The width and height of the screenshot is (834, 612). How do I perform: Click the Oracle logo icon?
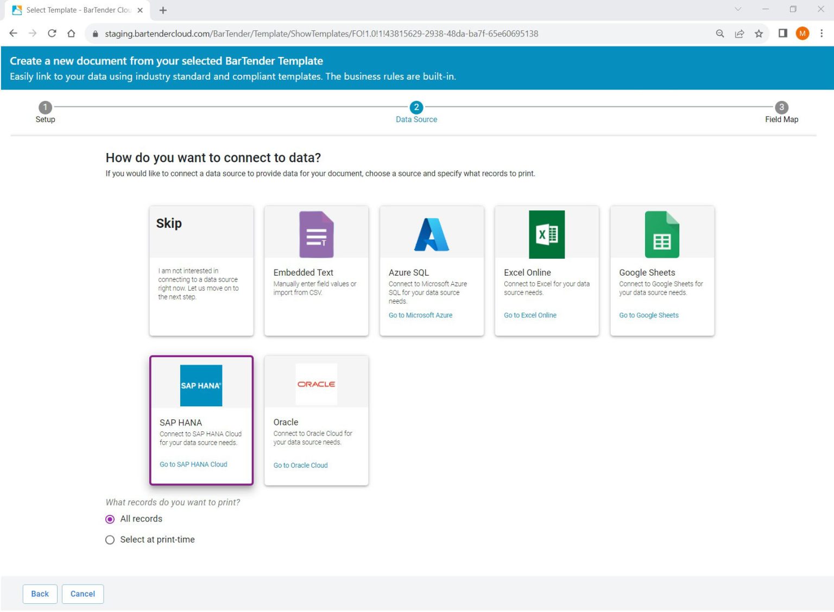(x=316, y=384)
